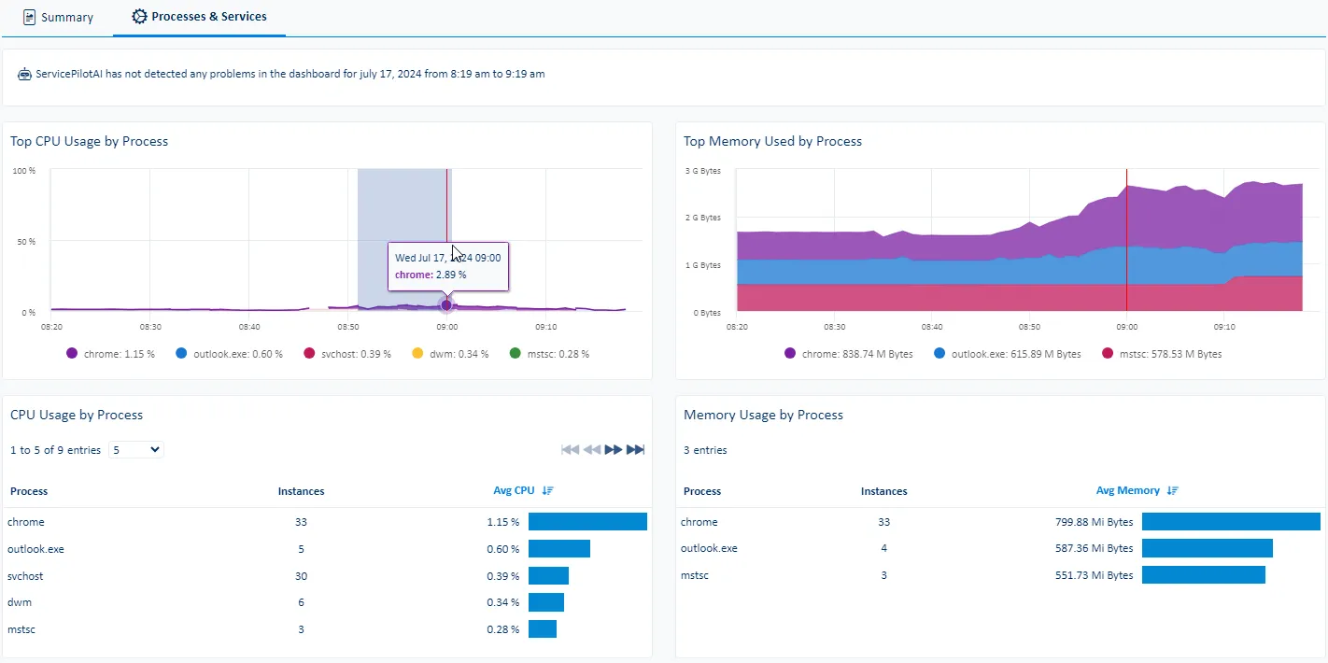Sort CPU table by Avg CPU header
Viewport: 1328px width, 663px height.
[x=514, y=491]
